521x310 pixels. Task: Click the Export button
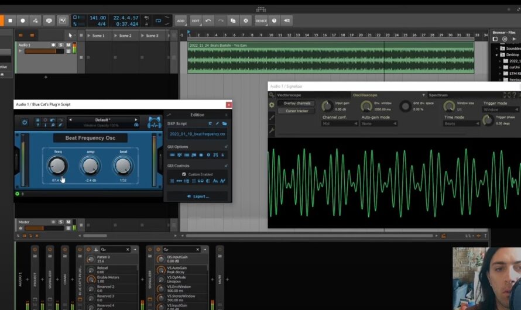click(x=198, y=197)
